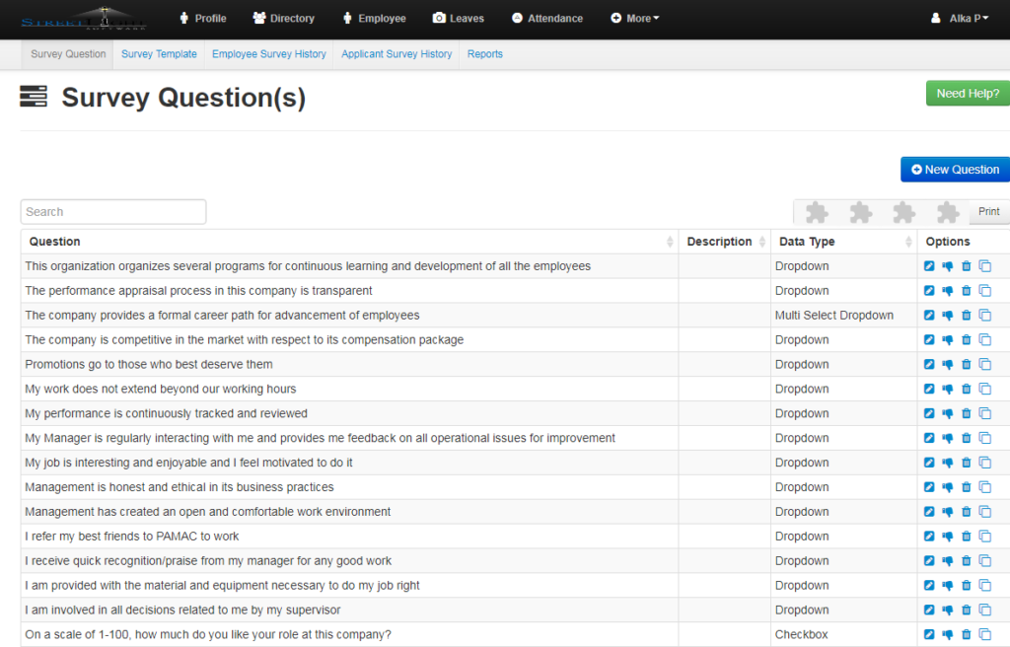Open the Reports tab
This screenshot has width=1010, height=647.
point(484,53)
